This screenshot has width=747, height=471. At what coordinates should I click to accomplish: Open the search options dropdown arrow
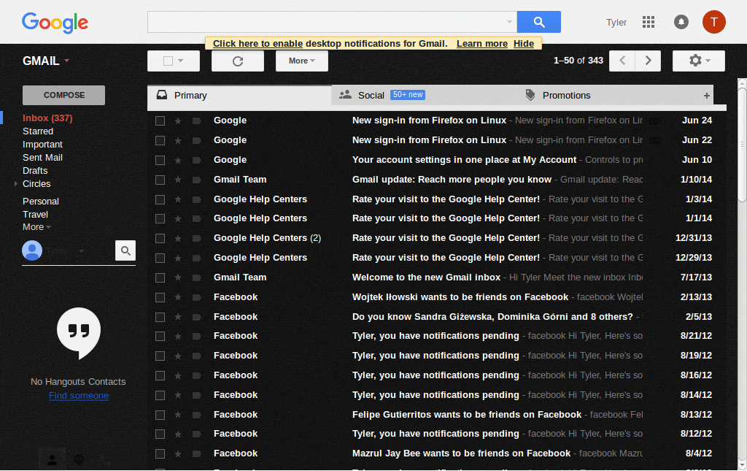coord(509,22)
